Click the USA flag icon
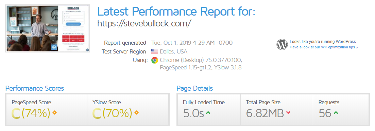 (155, 51)
